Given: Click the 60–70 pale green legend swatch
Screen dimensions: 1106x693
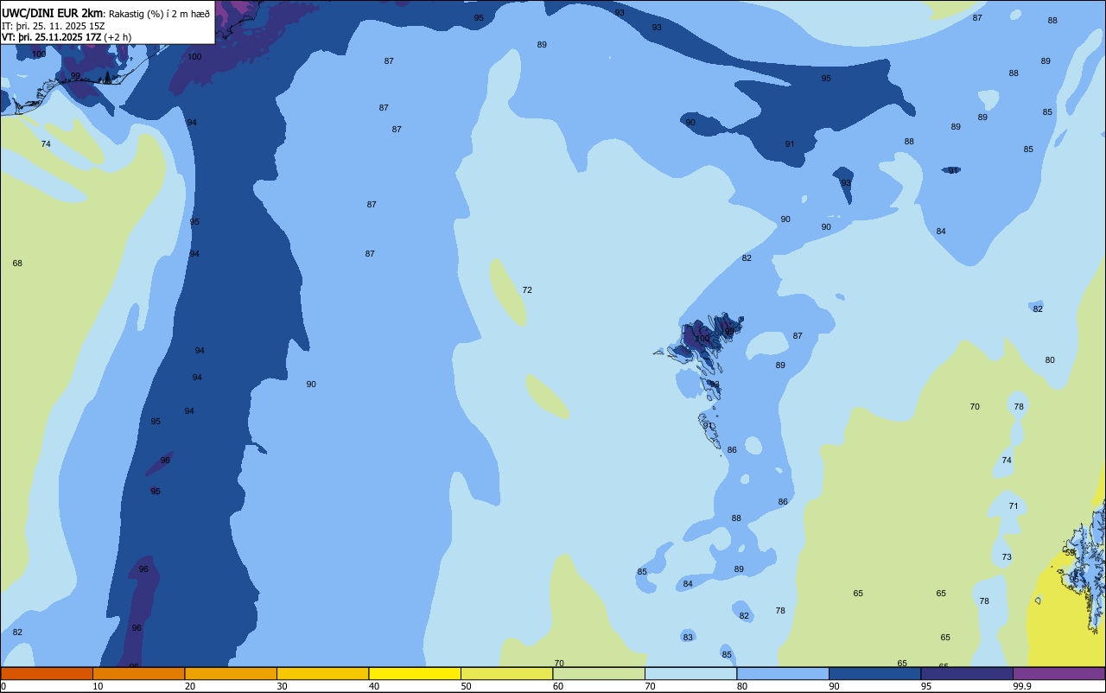Looking at the screenshot, I should pos(599,673).
